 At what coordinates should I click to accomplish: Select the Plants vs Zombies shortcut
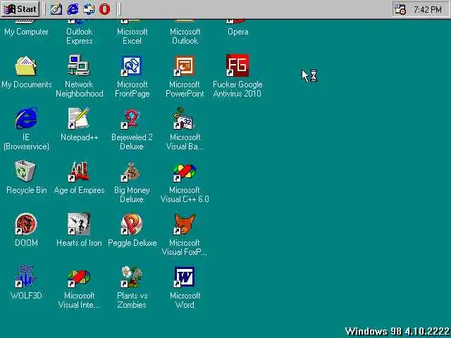click(132, 277)
